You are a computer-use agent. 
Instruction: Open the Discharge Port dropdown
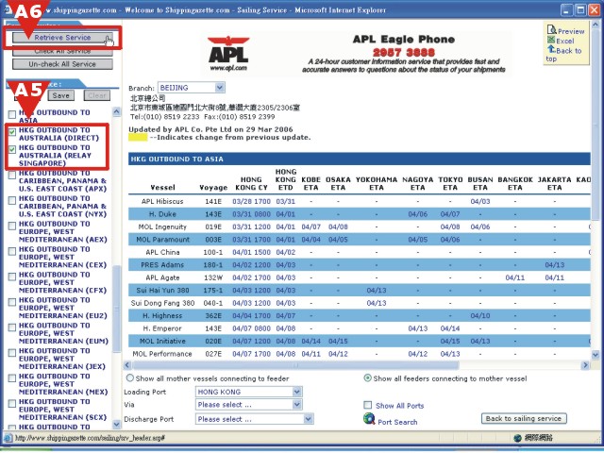[255, 419]
